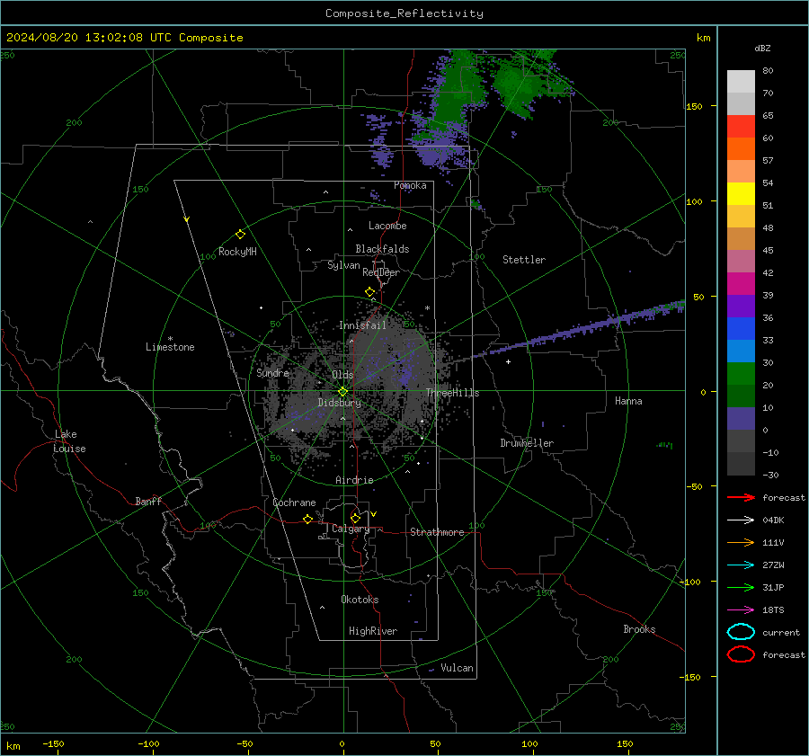Click the Didsbury map label
The width and height of the screenshot is (809, 756).
click(339, 403)
